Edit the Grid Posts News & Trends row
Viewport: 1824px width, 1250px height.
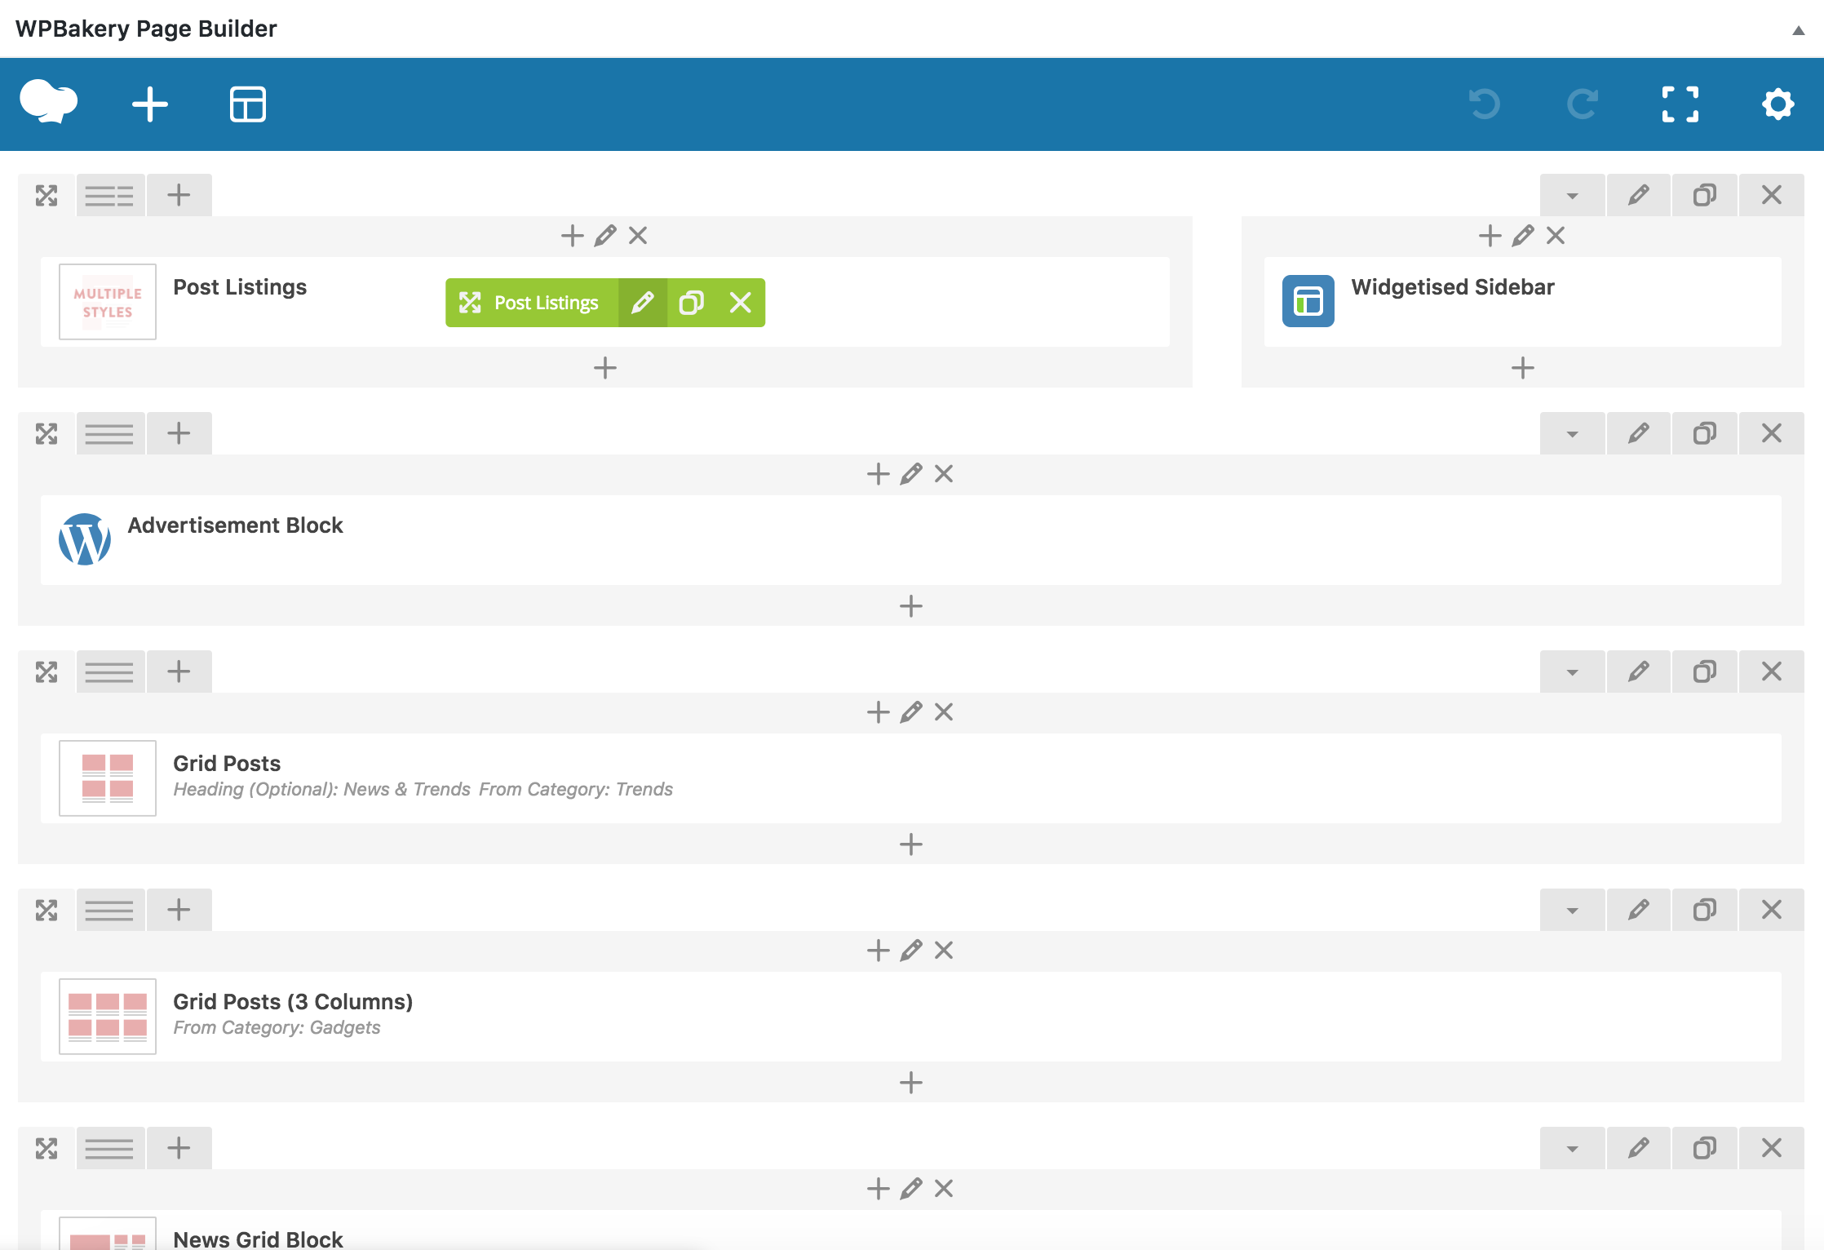pyautogui.click(x=1638, y=672)
